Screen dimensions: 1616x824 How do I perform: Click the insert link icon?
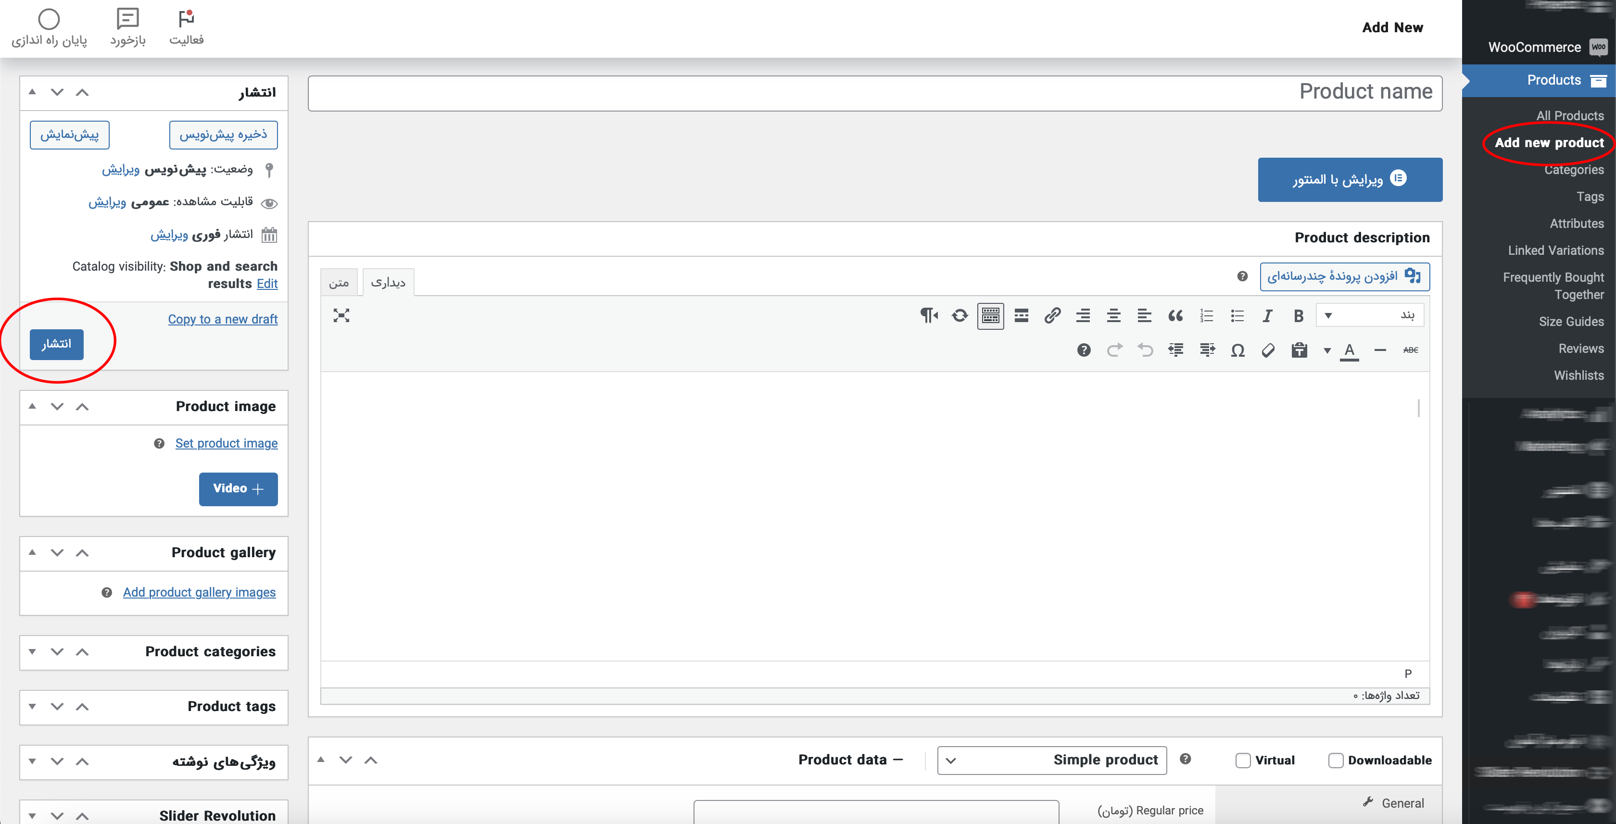click(x=1052, y=316)
